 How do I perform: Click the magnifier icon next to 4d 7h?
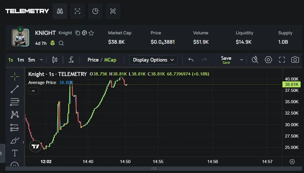point(61,43)
